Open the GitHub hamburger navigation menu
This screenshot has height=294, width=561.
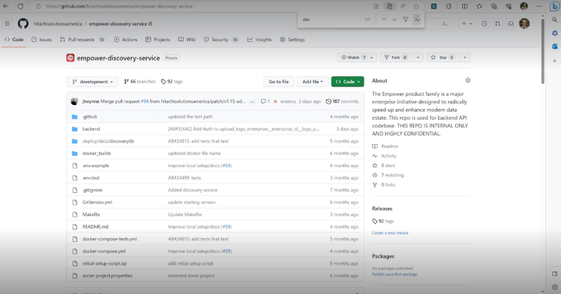[7, 23]
